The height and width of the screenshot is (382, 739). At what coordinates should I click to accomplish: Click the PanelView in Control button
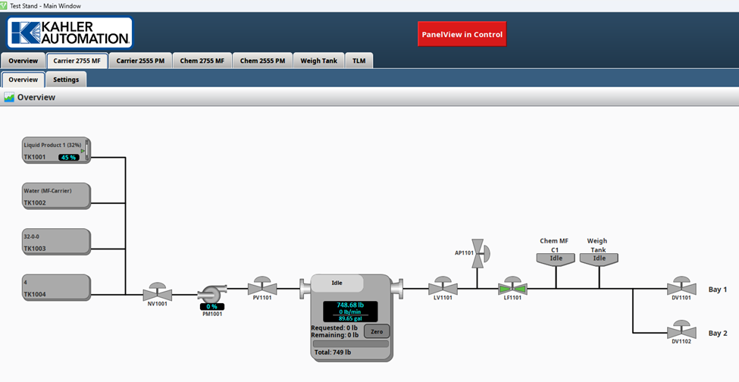tap(462, 34)
